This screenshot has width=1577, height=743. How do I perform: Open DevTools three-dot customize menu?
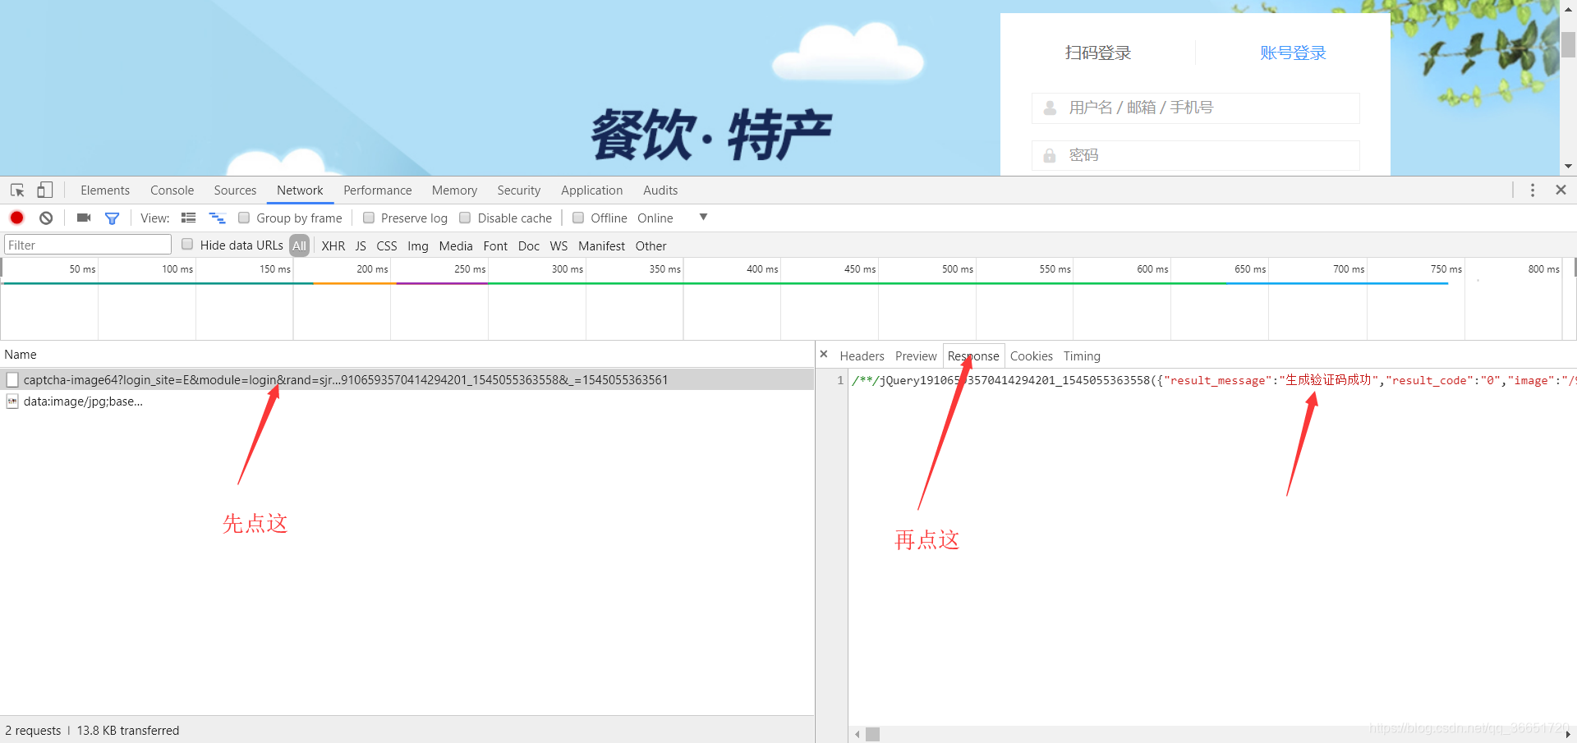(1533, 190)
